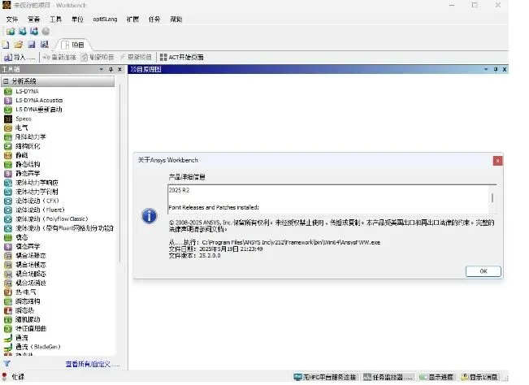Select the 瞬态热 system icon
This screenshot has height=385, width=529.
(8, 310)
